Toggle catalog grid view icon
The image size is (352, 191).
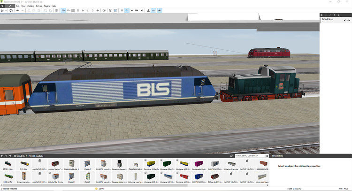click(x=267, y=156)
